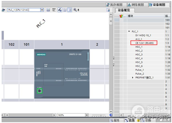
Task: Click the panel layout icon at toolbar right end
Action: point(108,10)
